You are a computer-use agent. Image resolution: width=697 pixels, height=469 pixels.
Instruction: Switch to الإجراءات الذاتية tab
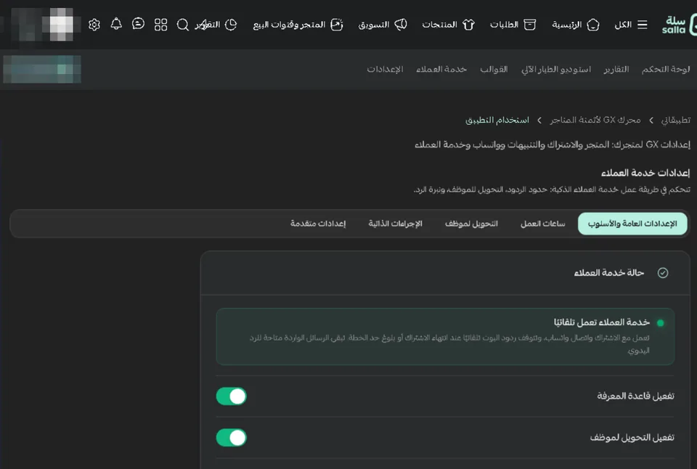pos(395,224)
